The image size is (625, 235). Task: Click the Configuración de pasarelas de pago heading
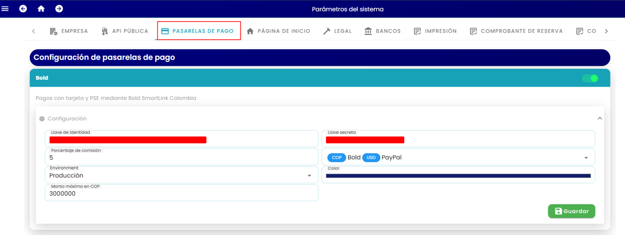(x=104, y=57)
